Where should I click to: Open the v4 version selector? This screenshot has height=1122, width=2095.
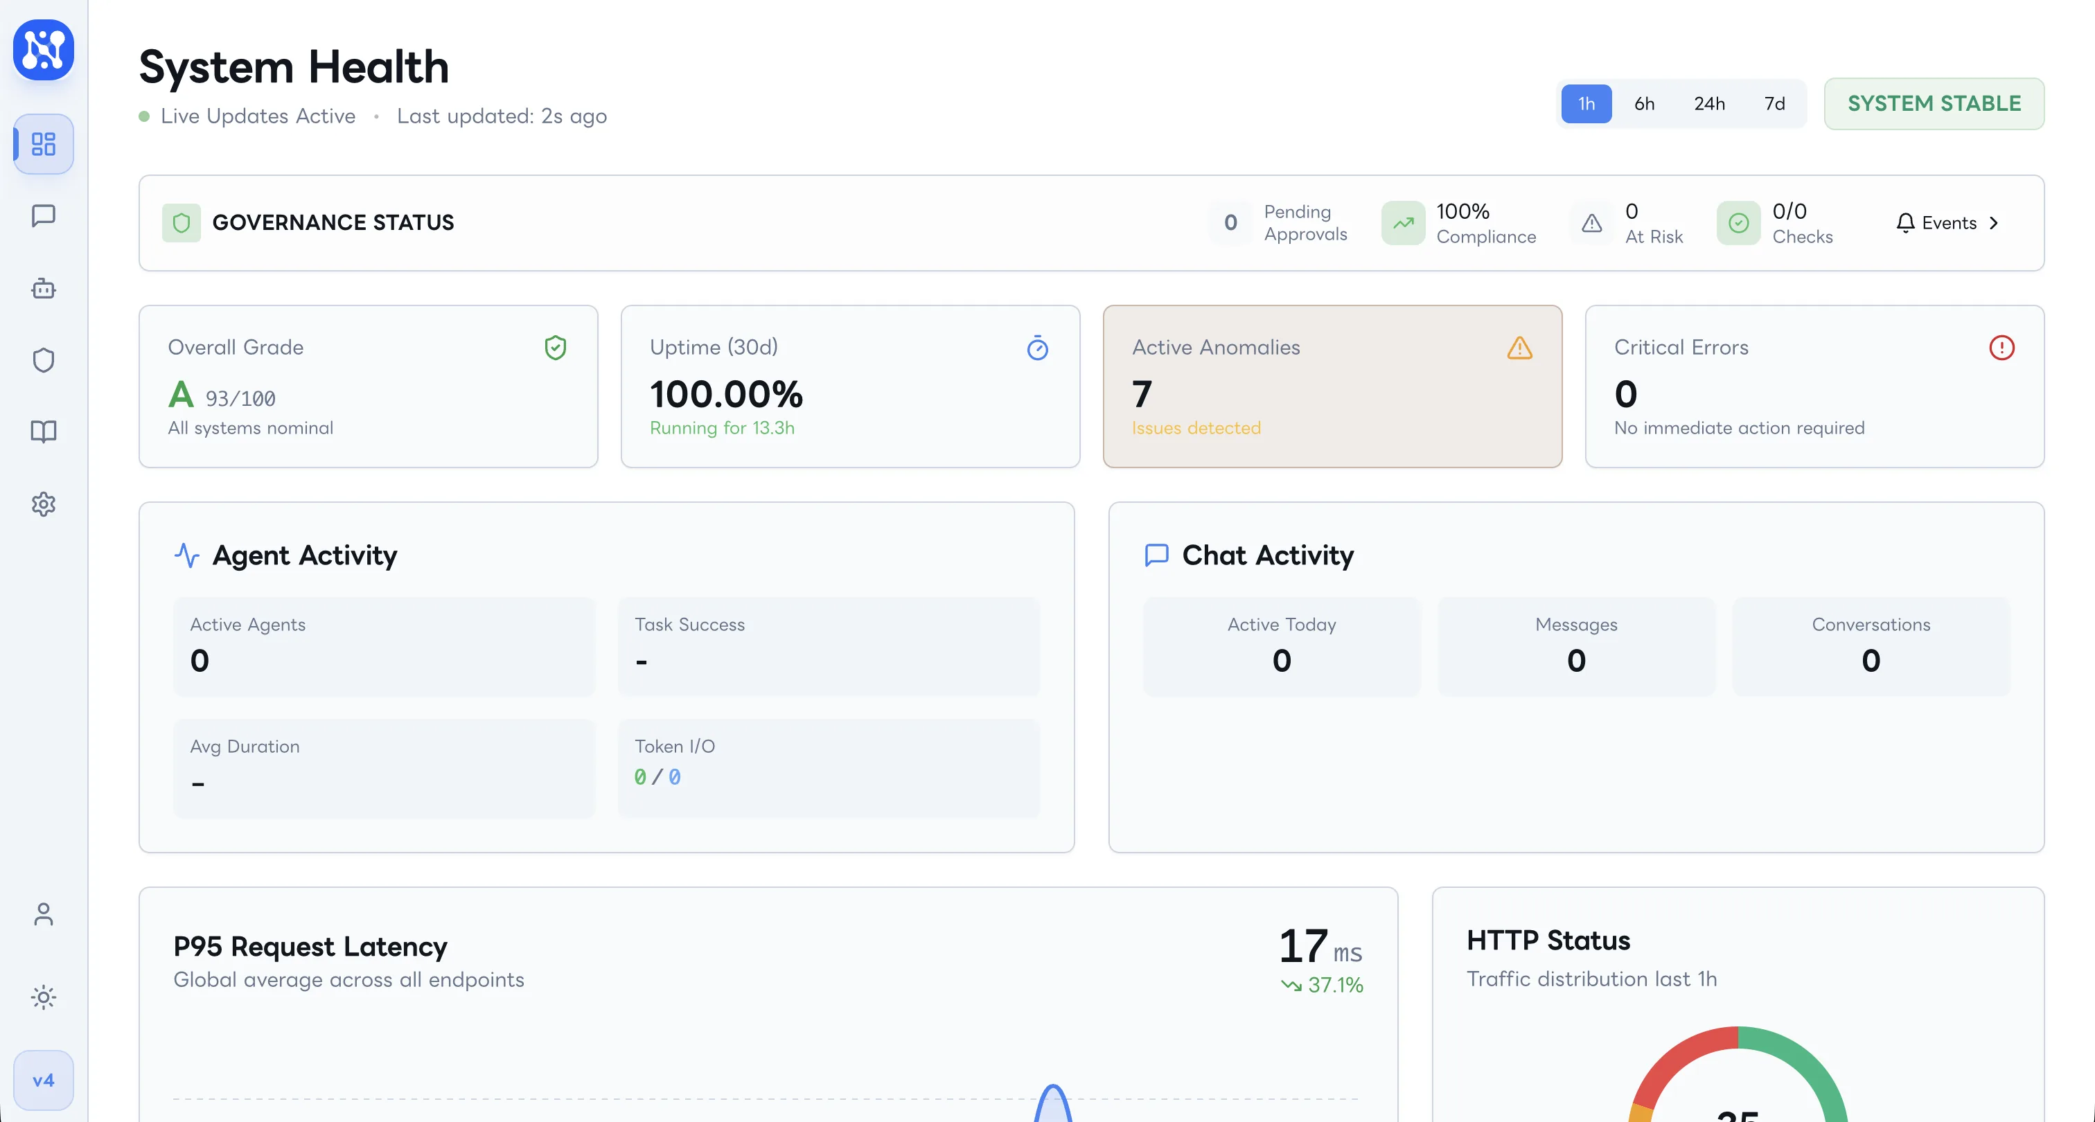pyautogui.click(x=43, y=1080)
